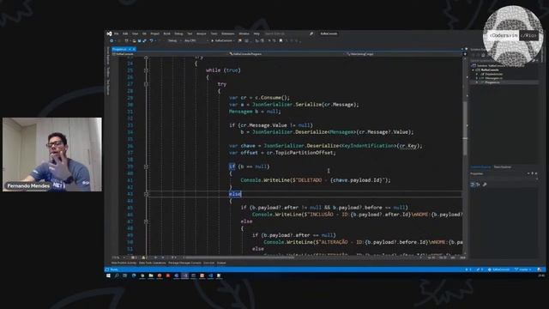Open File Explorer from the taskbar

point(151,276)
